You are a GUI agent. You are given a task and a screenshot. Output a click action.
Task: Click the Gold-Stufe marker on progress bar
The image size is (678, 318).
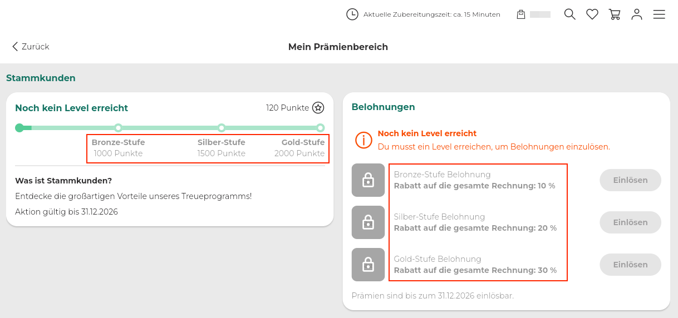pyautogui.click(x=320, y=128)
